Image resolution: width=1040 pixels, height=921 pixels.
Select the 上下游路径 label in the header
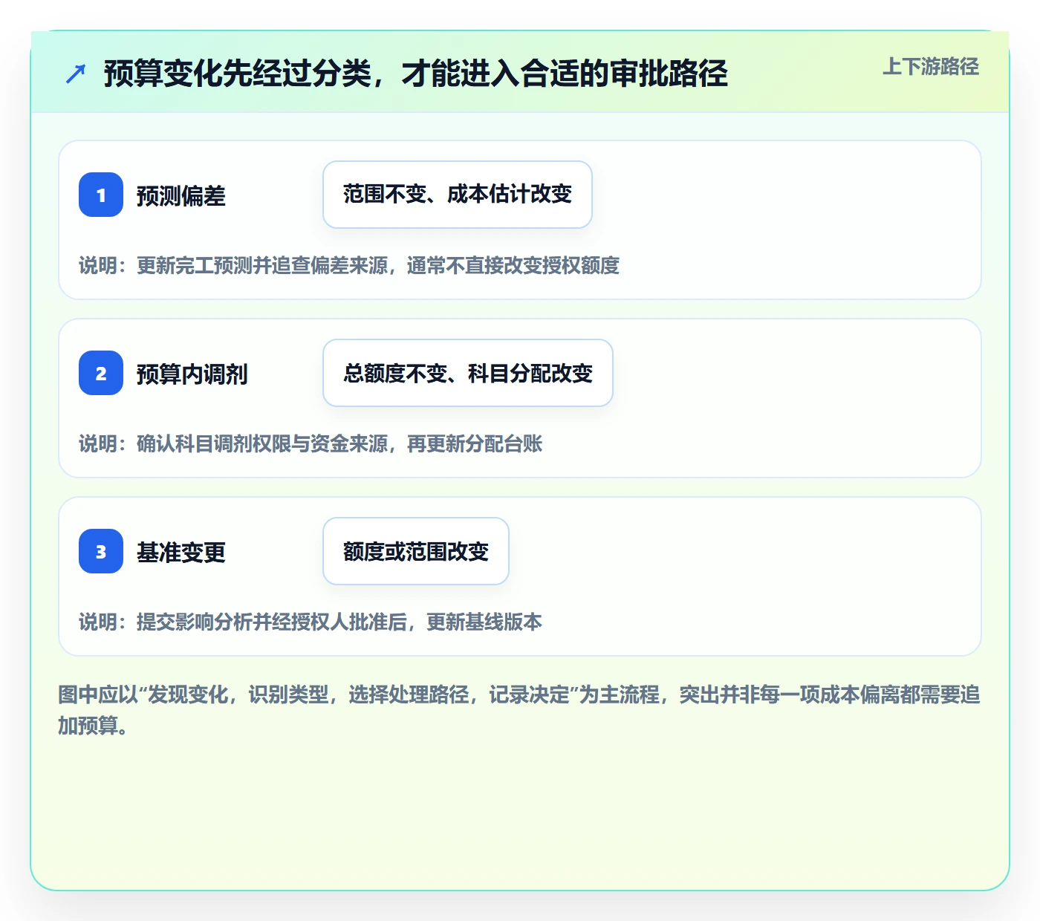931,67
